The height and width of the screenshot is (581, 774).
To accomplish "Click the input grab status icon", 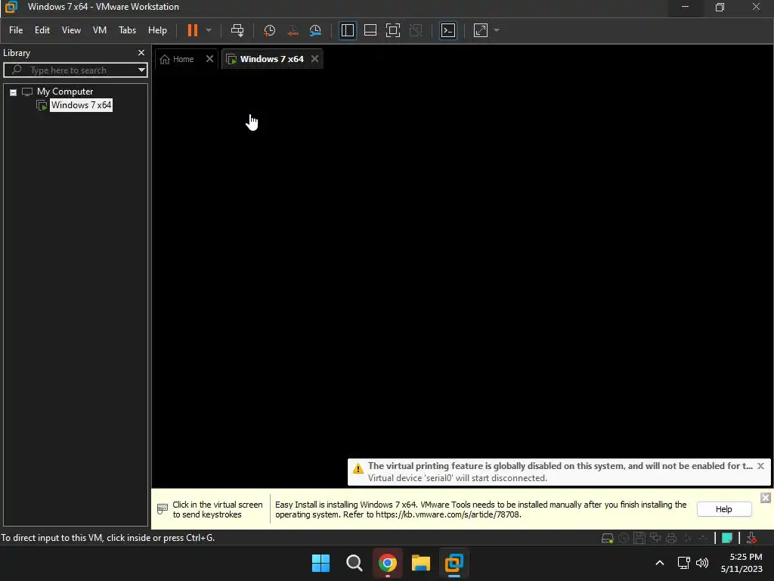I will pos(751,538).
